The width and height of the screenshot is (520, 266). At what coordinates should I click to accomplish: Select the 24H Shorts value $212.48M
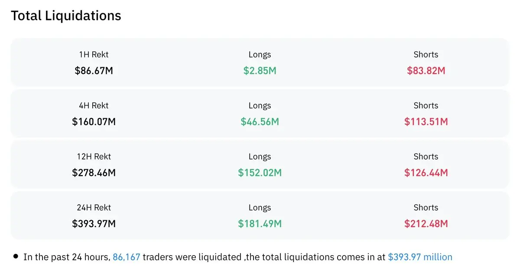(x=426, y=224)
